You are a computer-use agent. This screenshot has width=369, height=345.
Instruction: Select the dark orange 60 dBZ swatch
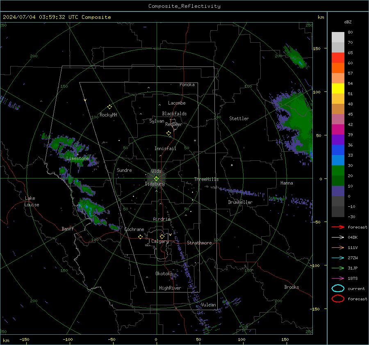coord(338,68)
